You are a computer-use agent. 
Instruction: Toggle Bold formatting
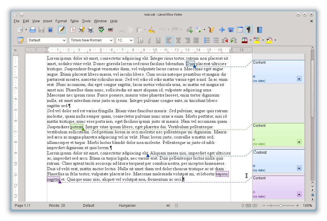pos(140,40)
